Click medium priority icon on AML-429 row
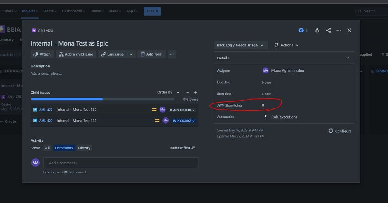Screen dimensions: 388x203 (x=157, y=121)
